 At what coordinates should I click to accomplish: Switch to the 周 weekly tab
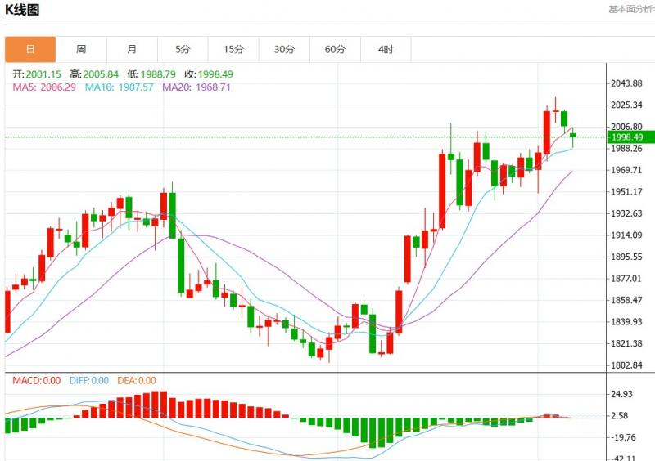pos(81,50)
